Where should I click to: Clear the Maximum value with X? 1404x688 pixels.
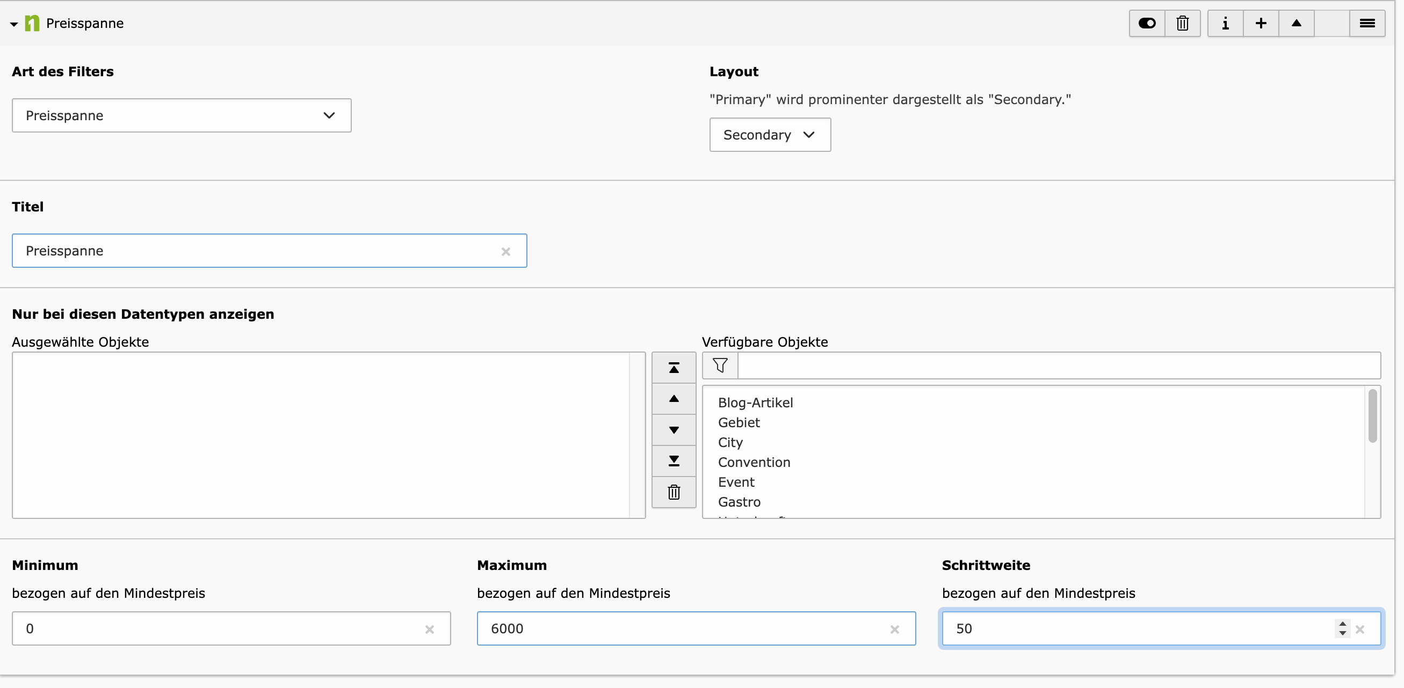click(x=894, y=629)
